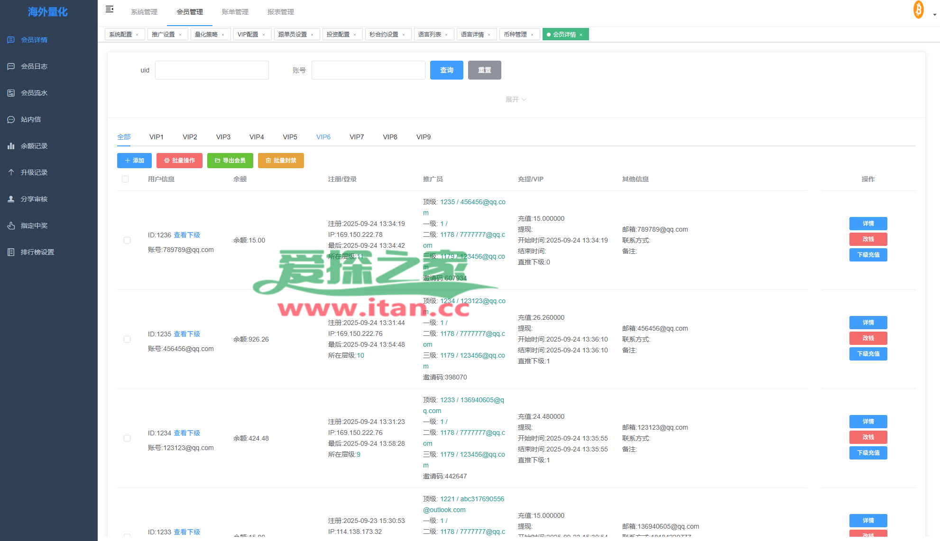This screenshot has width=940, height=541.
Task: Expand search filters with 展开
Action: point(516,99)
